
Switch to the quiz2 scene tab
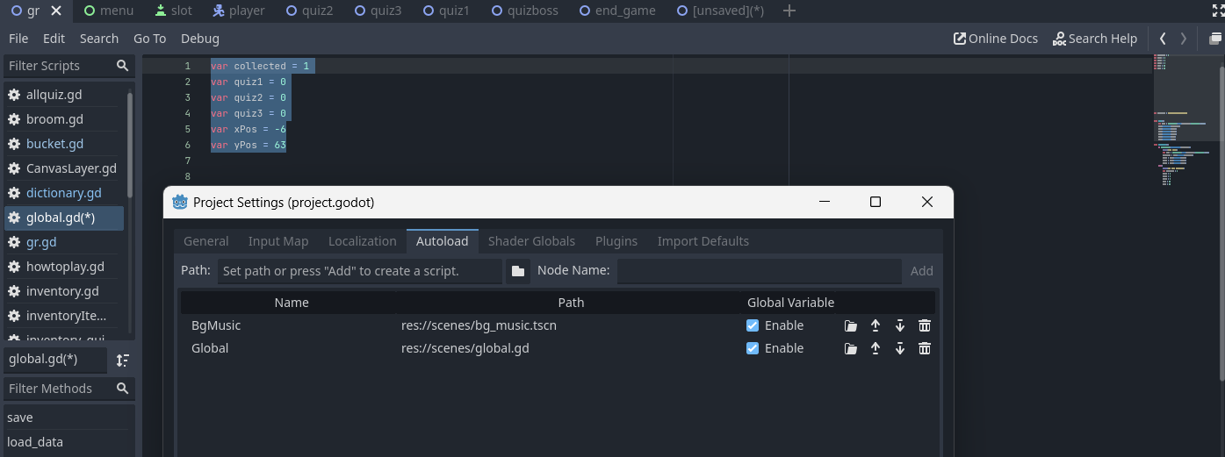[x=308, y=11]
